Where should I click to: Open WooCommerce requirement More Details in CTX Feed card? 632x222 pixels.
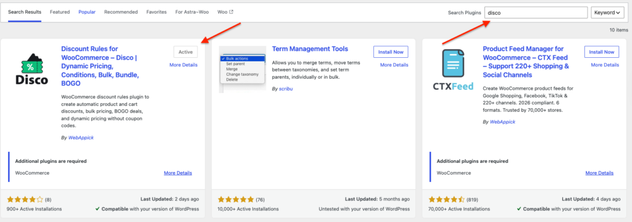tap(599, 173)
